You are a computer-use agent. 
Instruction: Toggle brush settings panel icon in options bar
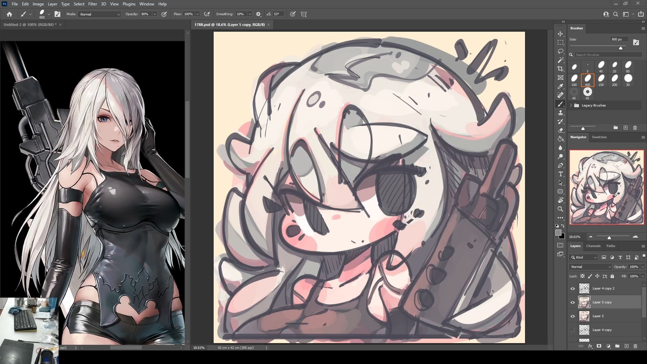click(57, 14)
